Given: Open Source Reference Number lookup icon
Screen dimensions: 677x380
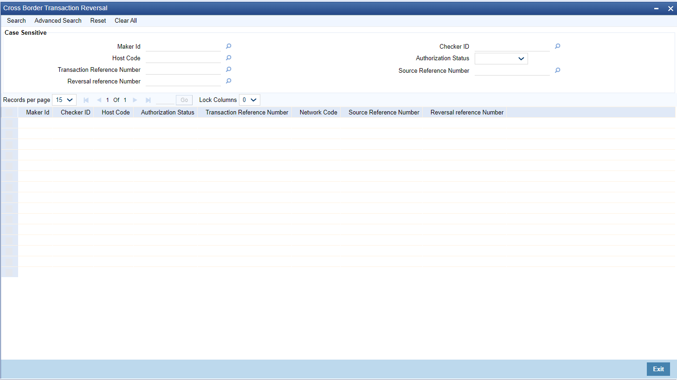Looking at the screenshot, I should [558, 70].
